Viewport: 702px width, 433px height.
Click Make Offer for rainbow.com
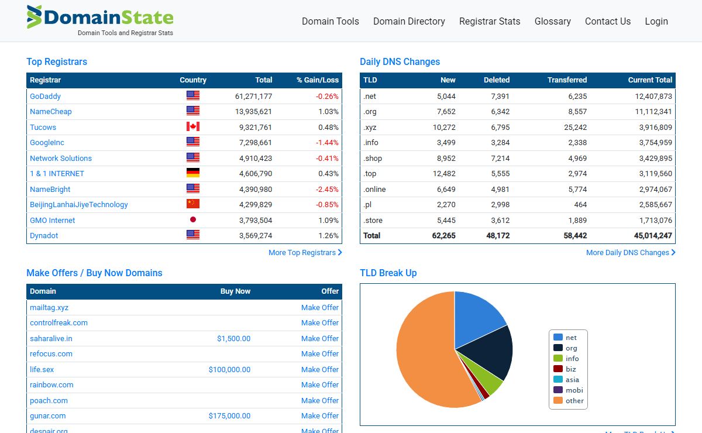(320, 384)
